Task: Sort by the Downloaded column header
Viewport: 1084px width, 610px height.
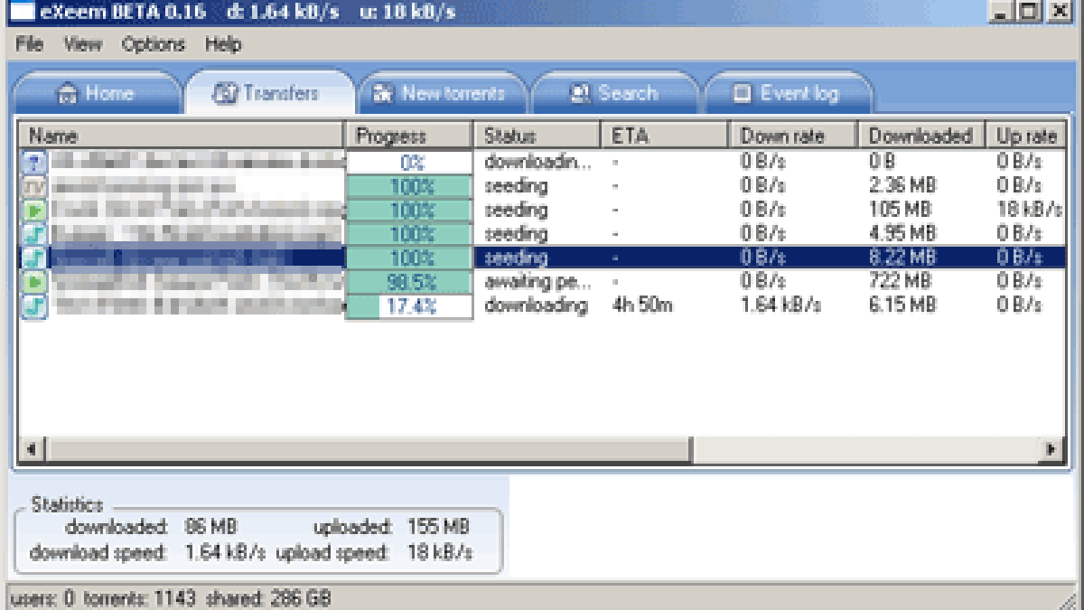Action: pos(921,136)
